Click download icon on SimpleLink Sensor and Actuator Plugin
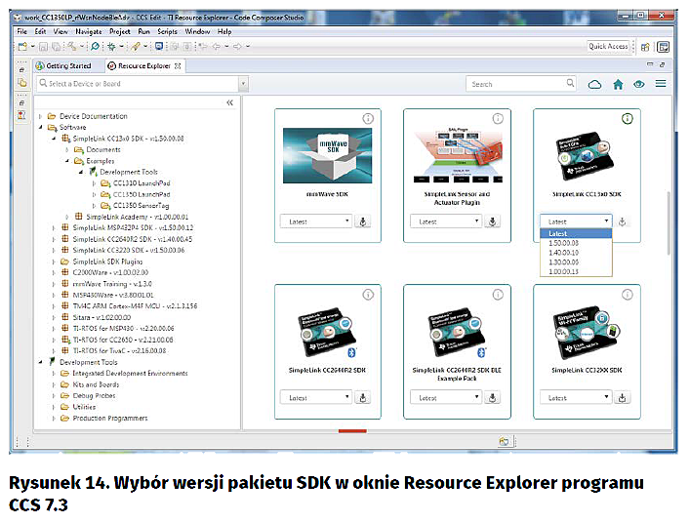The width and height of the screenshot is (690, 523). 493,221
